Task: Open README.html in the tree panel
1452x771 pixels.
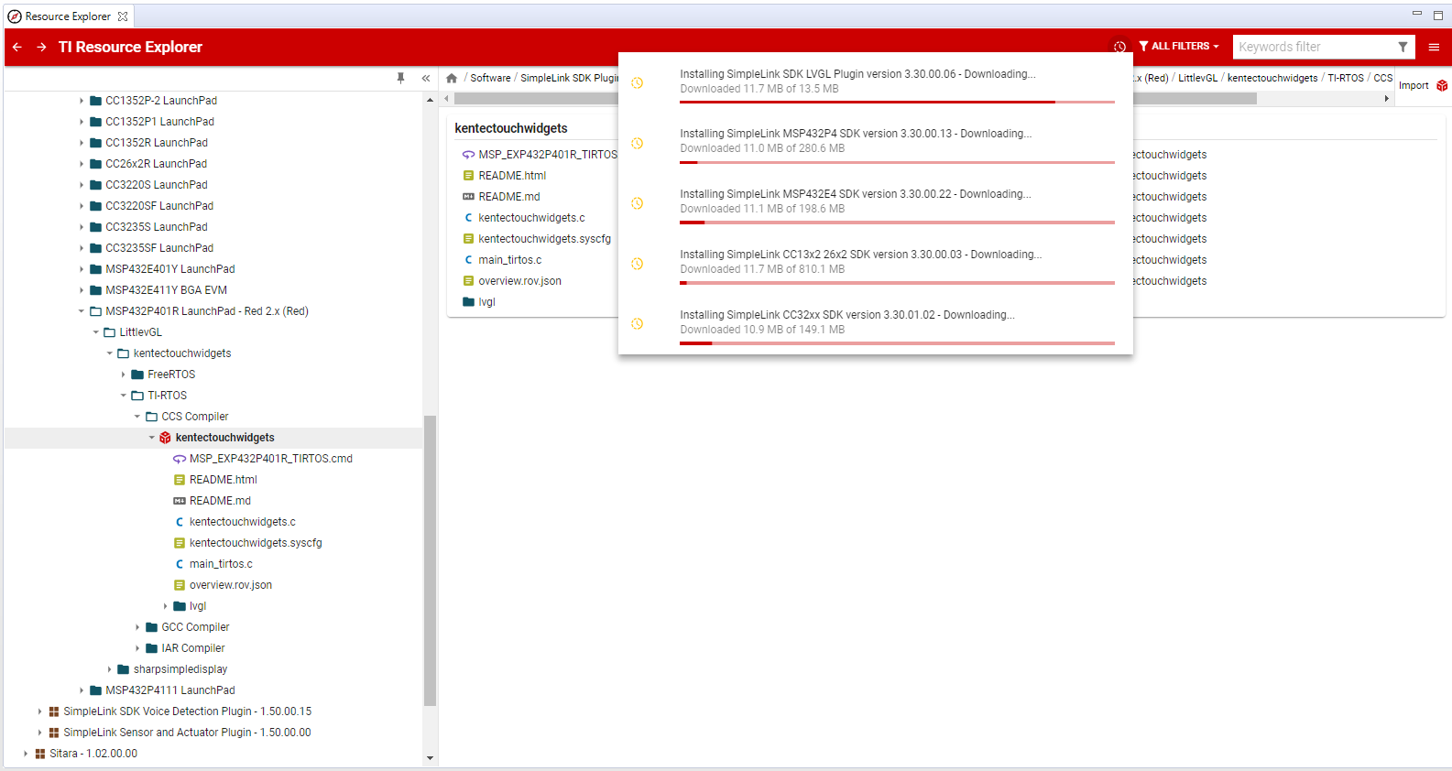Action: [x=223, y=480]
